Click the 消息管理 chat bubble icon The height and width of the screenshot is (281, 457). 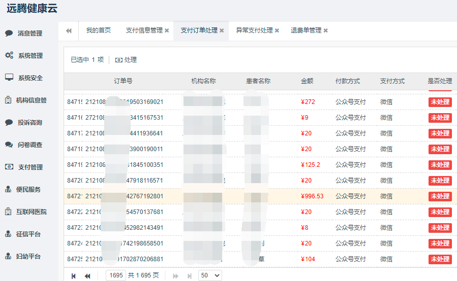[9, 33]
